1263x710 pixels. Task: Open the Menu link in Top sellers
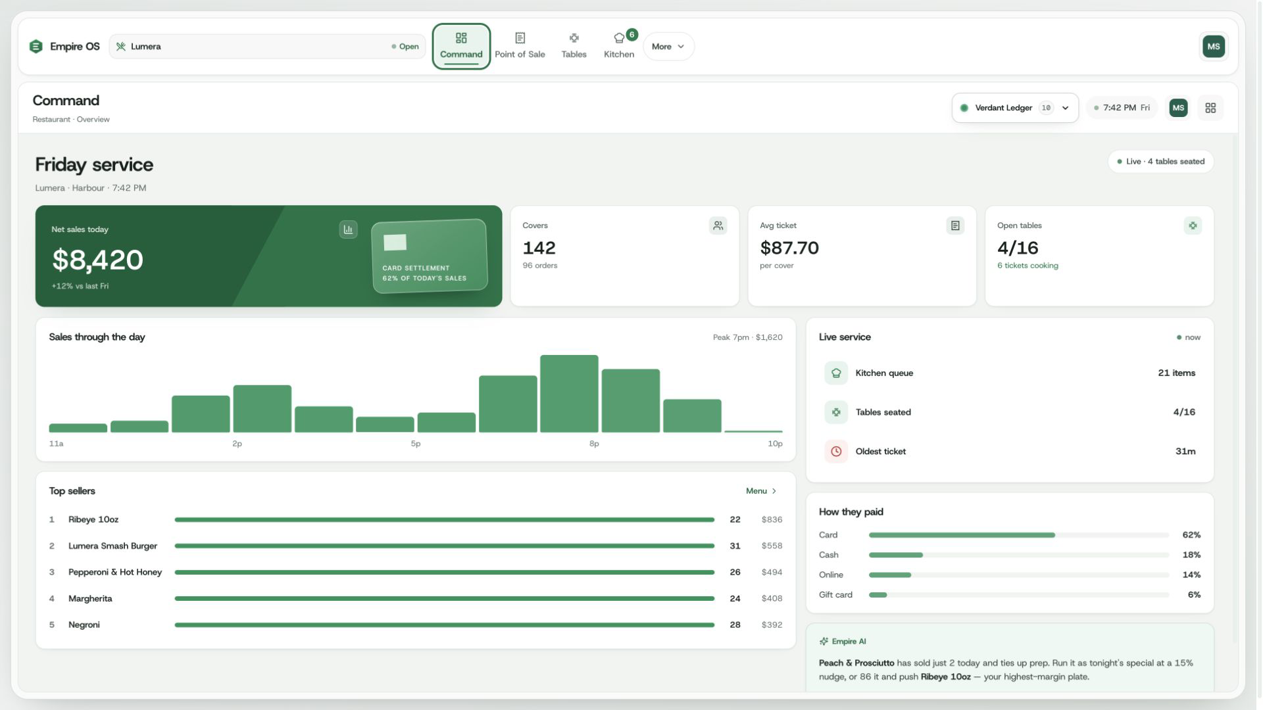[x=761, y=491]
